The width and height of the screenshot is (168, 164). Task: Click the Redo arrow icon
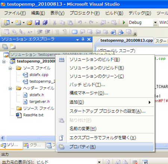point(91,22)
